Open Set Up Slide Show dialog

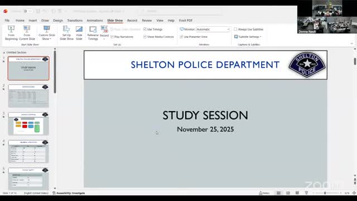click(x=66, y=33)
